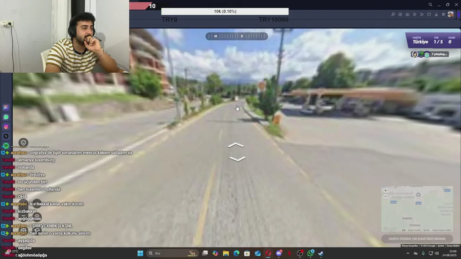Click the edit page pencil icon
Image resolution: width=461 pixels, height=259 pixels.
[x=400, y=14]
